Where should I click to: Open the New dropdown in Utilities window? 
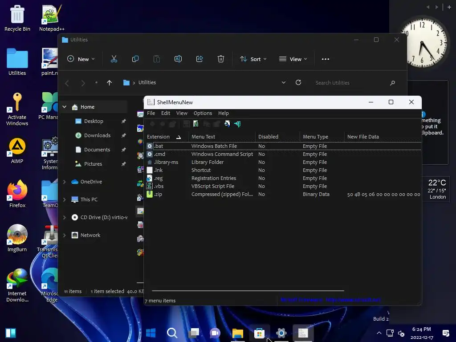[x=81, y=59]
